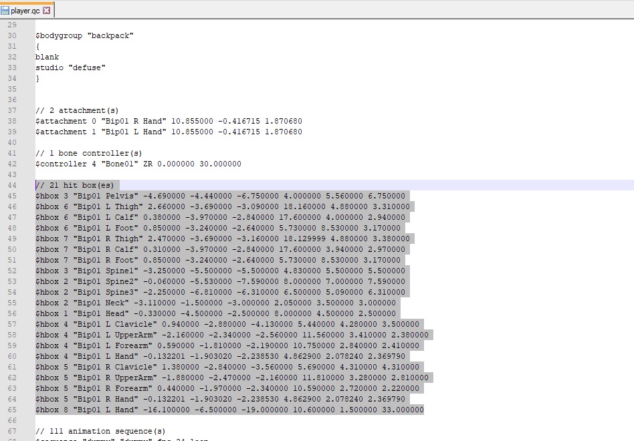
Task: Click the comment // 111 animation sequence(s)
Action: coord(100,431)
